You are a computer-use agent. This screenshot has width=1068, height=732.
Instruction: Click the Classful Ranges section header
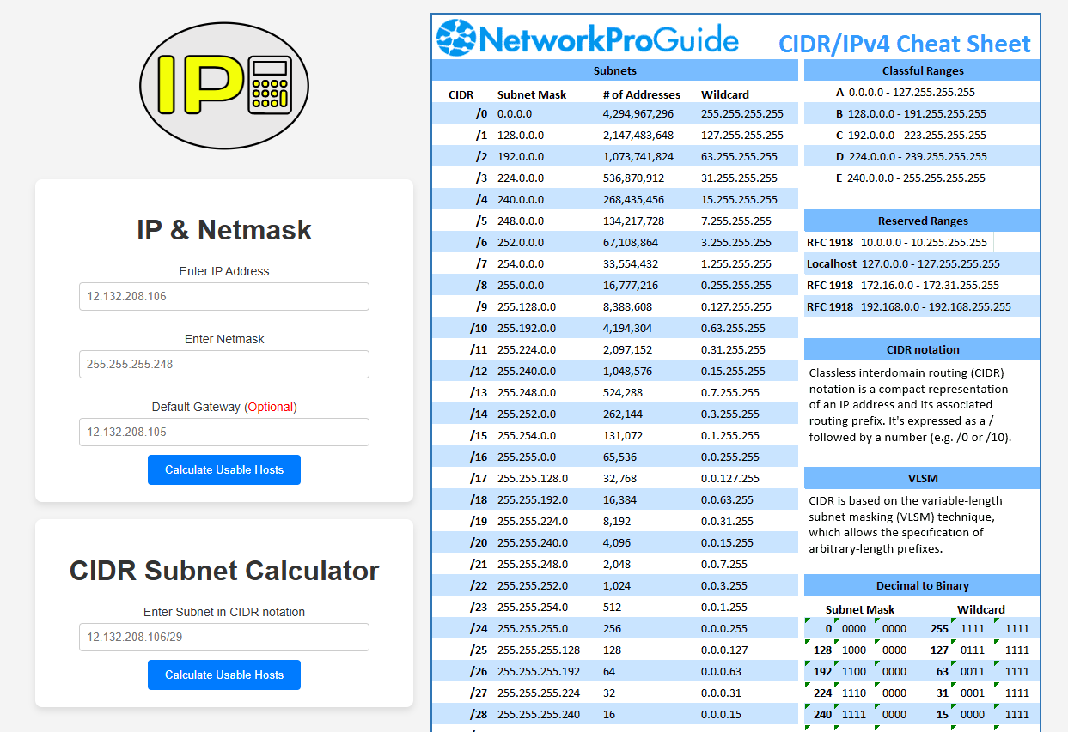(923, 70)
